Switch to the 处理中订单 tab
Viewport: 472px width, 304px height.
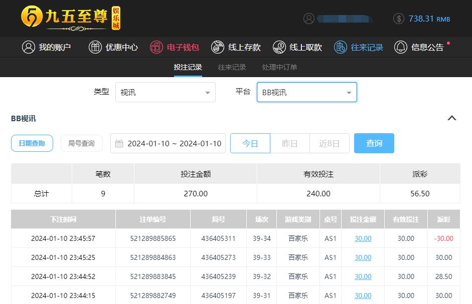pos(279,67)
